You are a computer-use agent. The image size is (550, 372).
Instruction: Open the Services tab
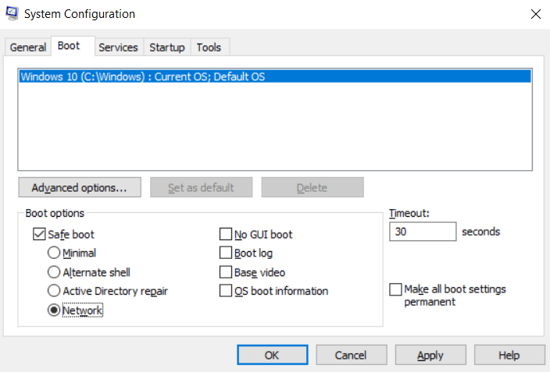[x=118, y=48]
